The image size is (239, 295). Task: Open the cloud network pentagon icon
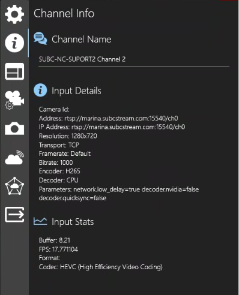[14, 186]
